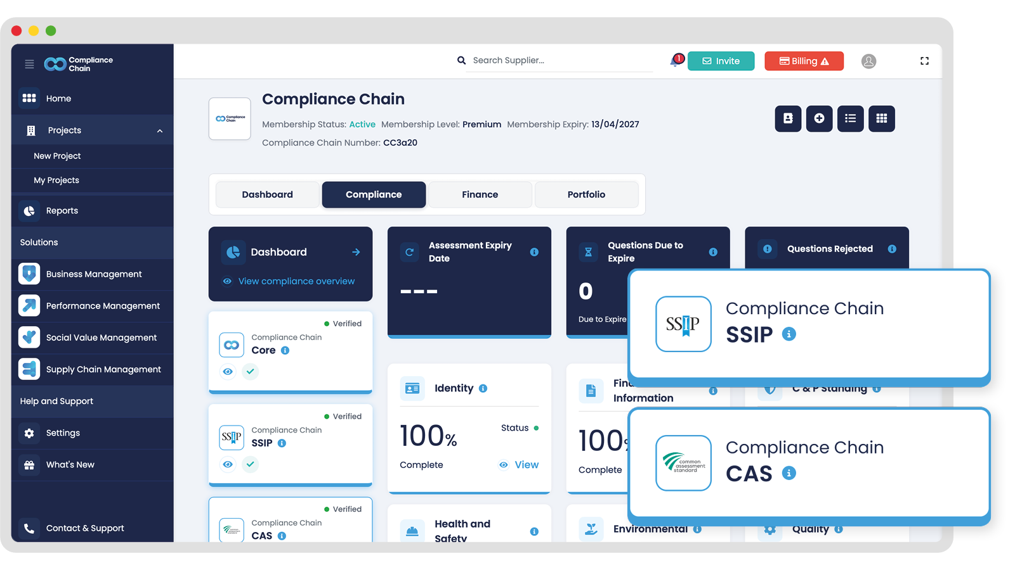
Task: Click the Social Value Management heart icon
Action: pos(29,337)
